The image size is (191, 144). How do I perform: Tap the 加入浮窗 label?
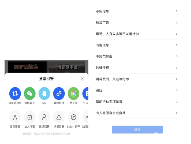(x=29, y=127)
